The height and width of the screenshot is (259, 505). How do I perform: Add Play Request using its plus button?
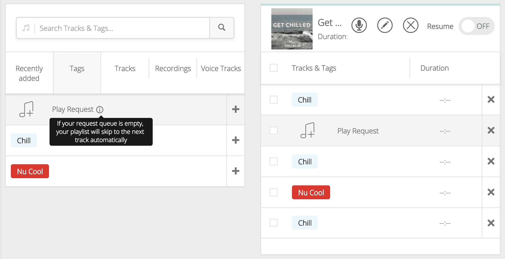[x=235, y=109]
